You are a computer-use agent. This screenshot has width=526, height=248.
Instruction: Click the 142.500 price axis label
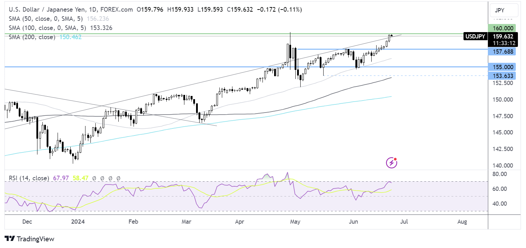[502, 149]
